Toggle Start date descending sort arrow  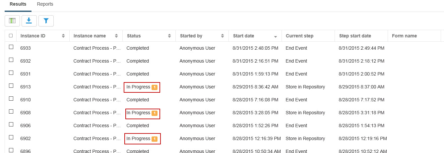click(275, 36)
